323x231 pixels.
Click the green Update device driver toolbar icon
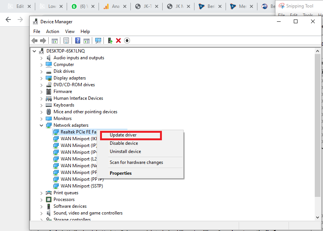[x=110, y=40]
